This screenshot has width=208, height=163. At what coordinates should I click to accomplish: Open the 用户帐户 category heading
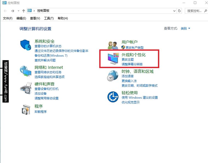click(129, 42)
